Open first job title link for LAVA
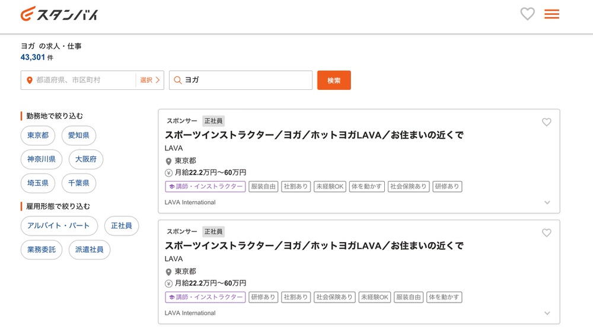This screenshot has width=593, height=329. (x=314, y=135)
